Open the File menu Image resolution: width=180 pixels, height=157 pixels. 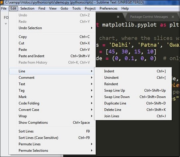[4, 8]
